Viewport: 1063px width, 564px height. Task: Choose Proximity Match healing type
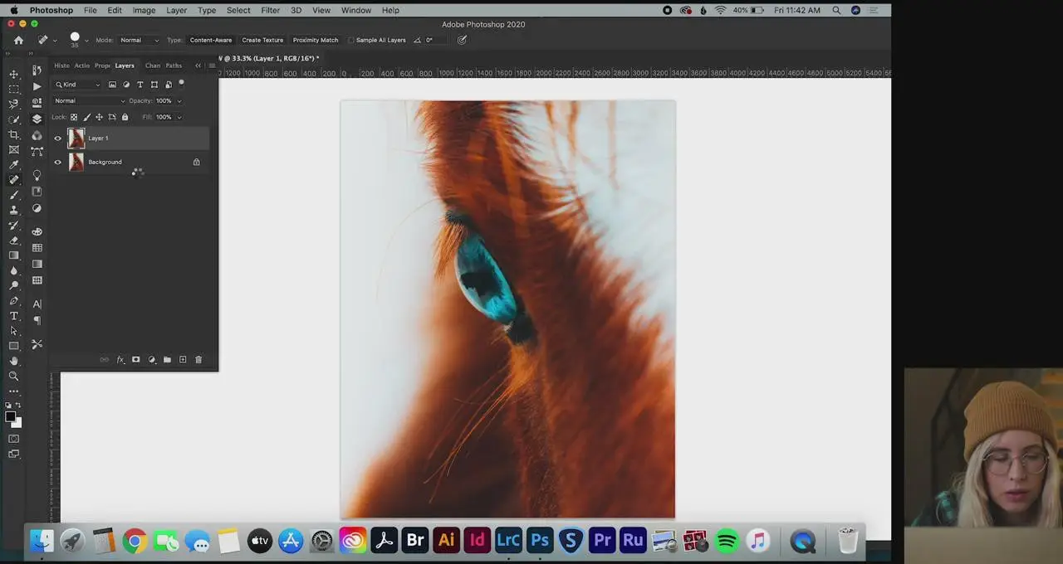click(x=316, y=40)
